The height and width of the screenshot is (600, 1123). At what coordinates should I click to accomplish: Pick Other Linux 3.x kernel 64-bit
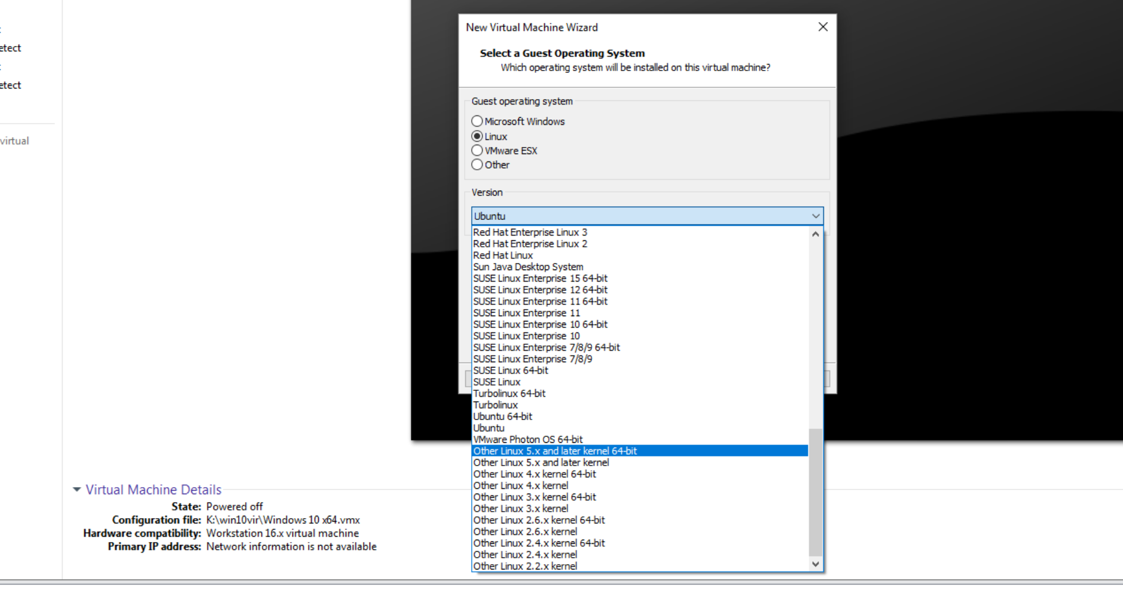click(640, 497)
